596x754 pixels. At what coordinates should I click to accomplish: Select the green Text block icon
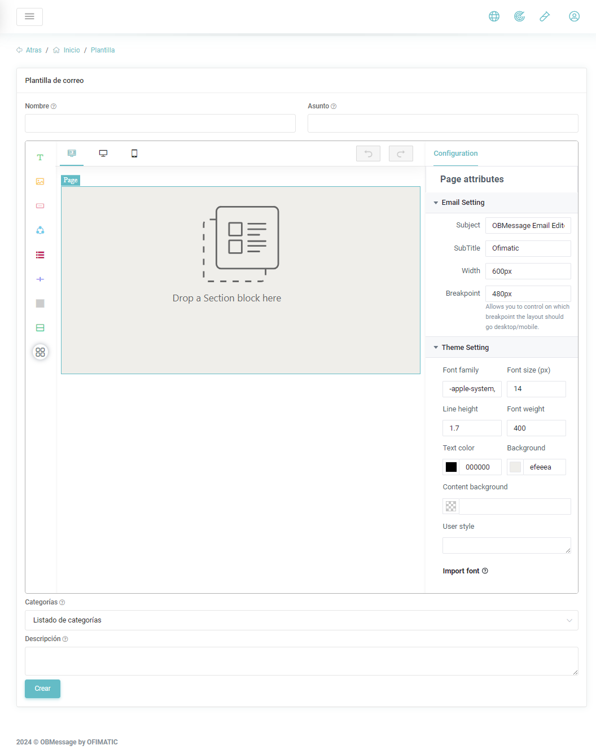pyautogui.click(x=40, y=157)
